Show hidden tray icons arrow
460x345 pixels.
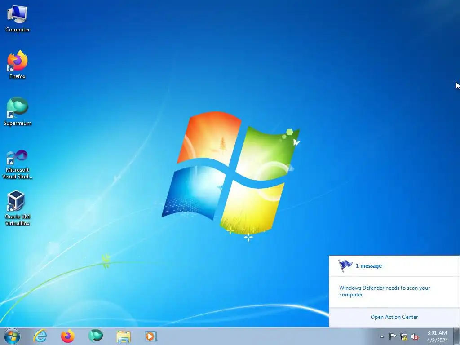[x=382, y=336]
